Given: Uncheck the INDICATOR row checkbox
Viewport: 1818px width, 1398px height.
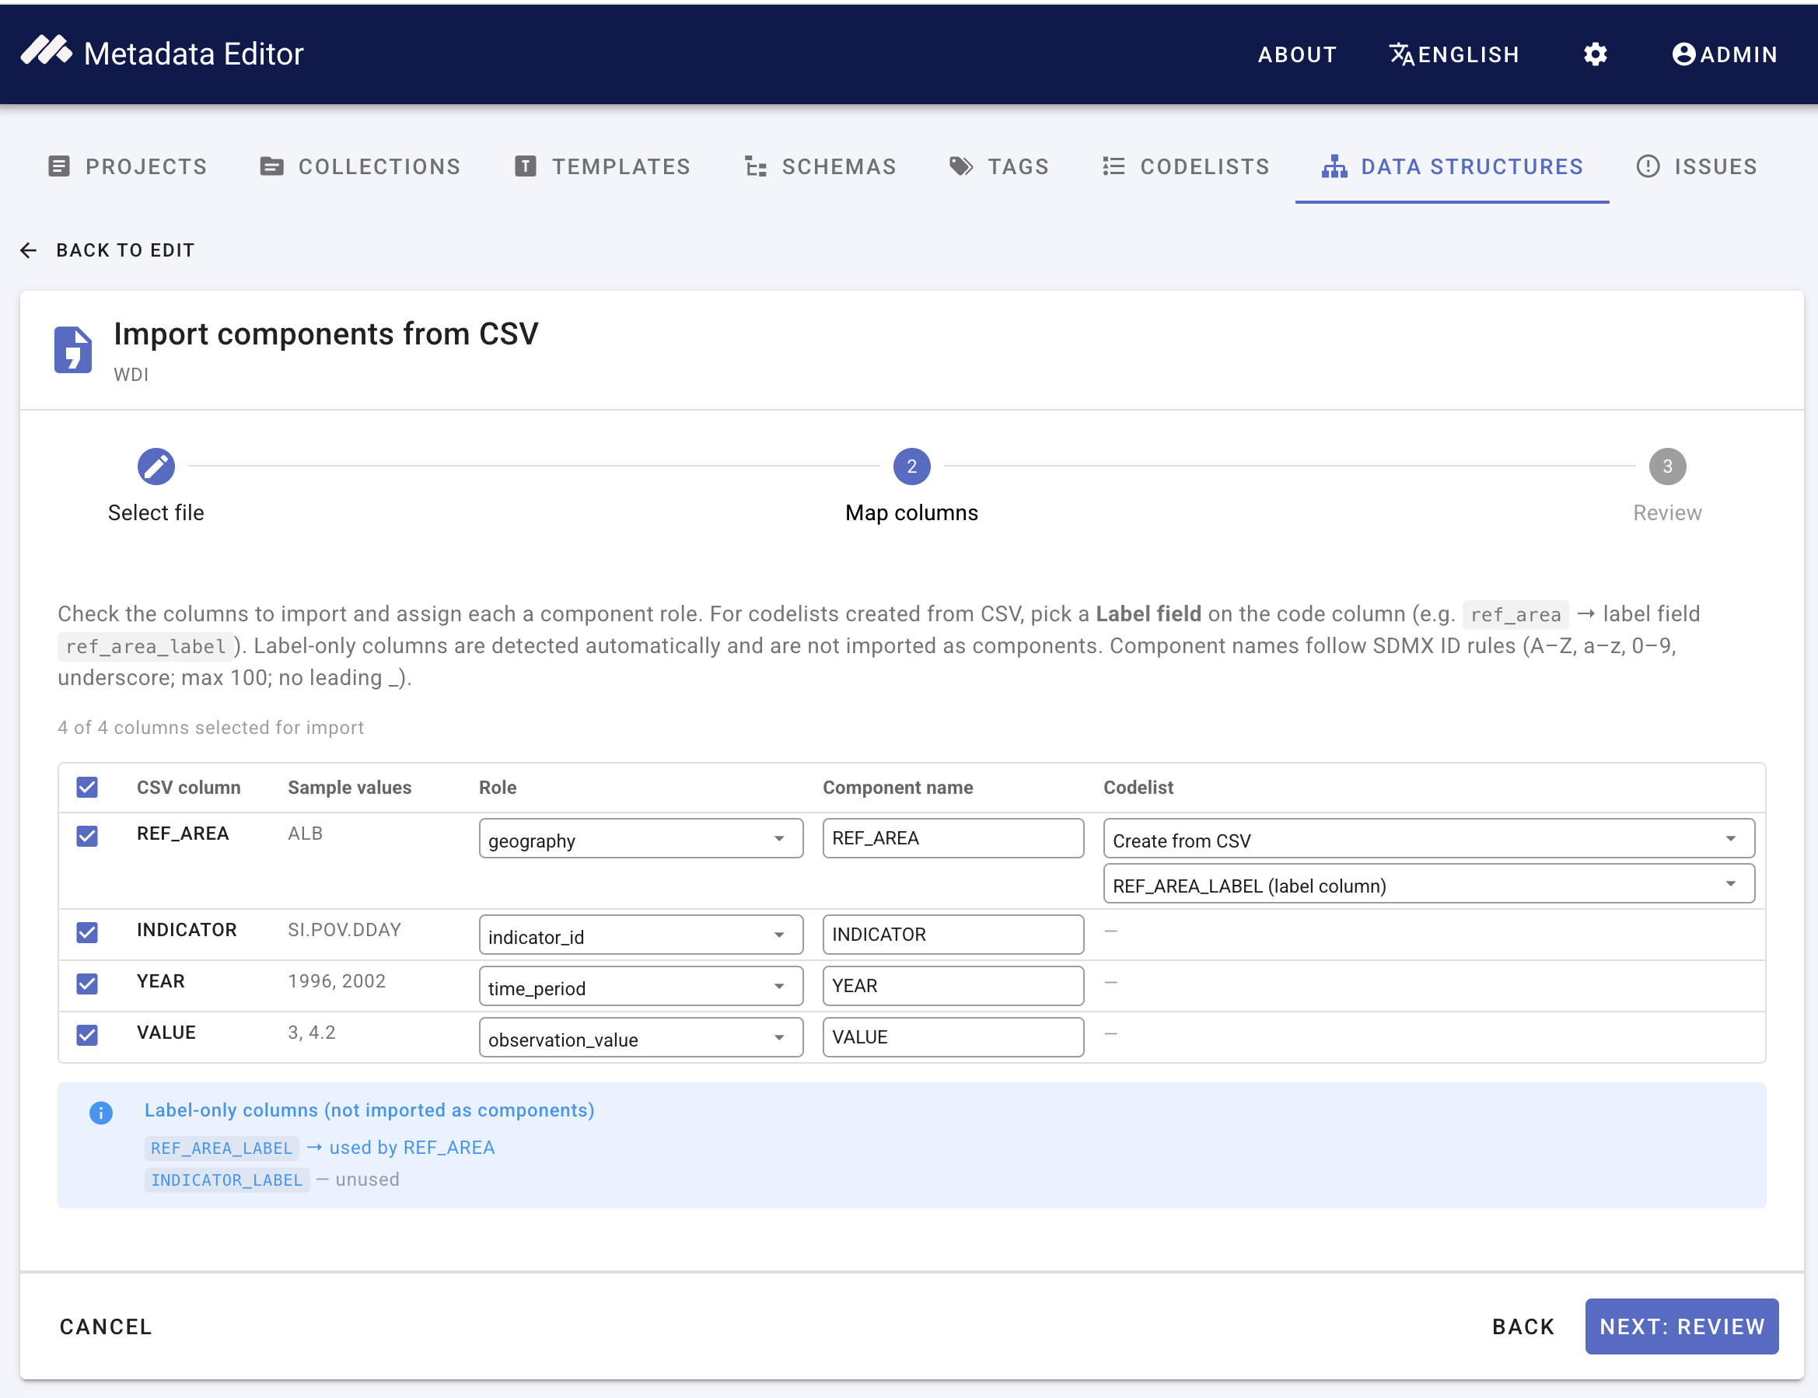Looking at the screenshot, I should pyautogui.click(x=87, y=932).
